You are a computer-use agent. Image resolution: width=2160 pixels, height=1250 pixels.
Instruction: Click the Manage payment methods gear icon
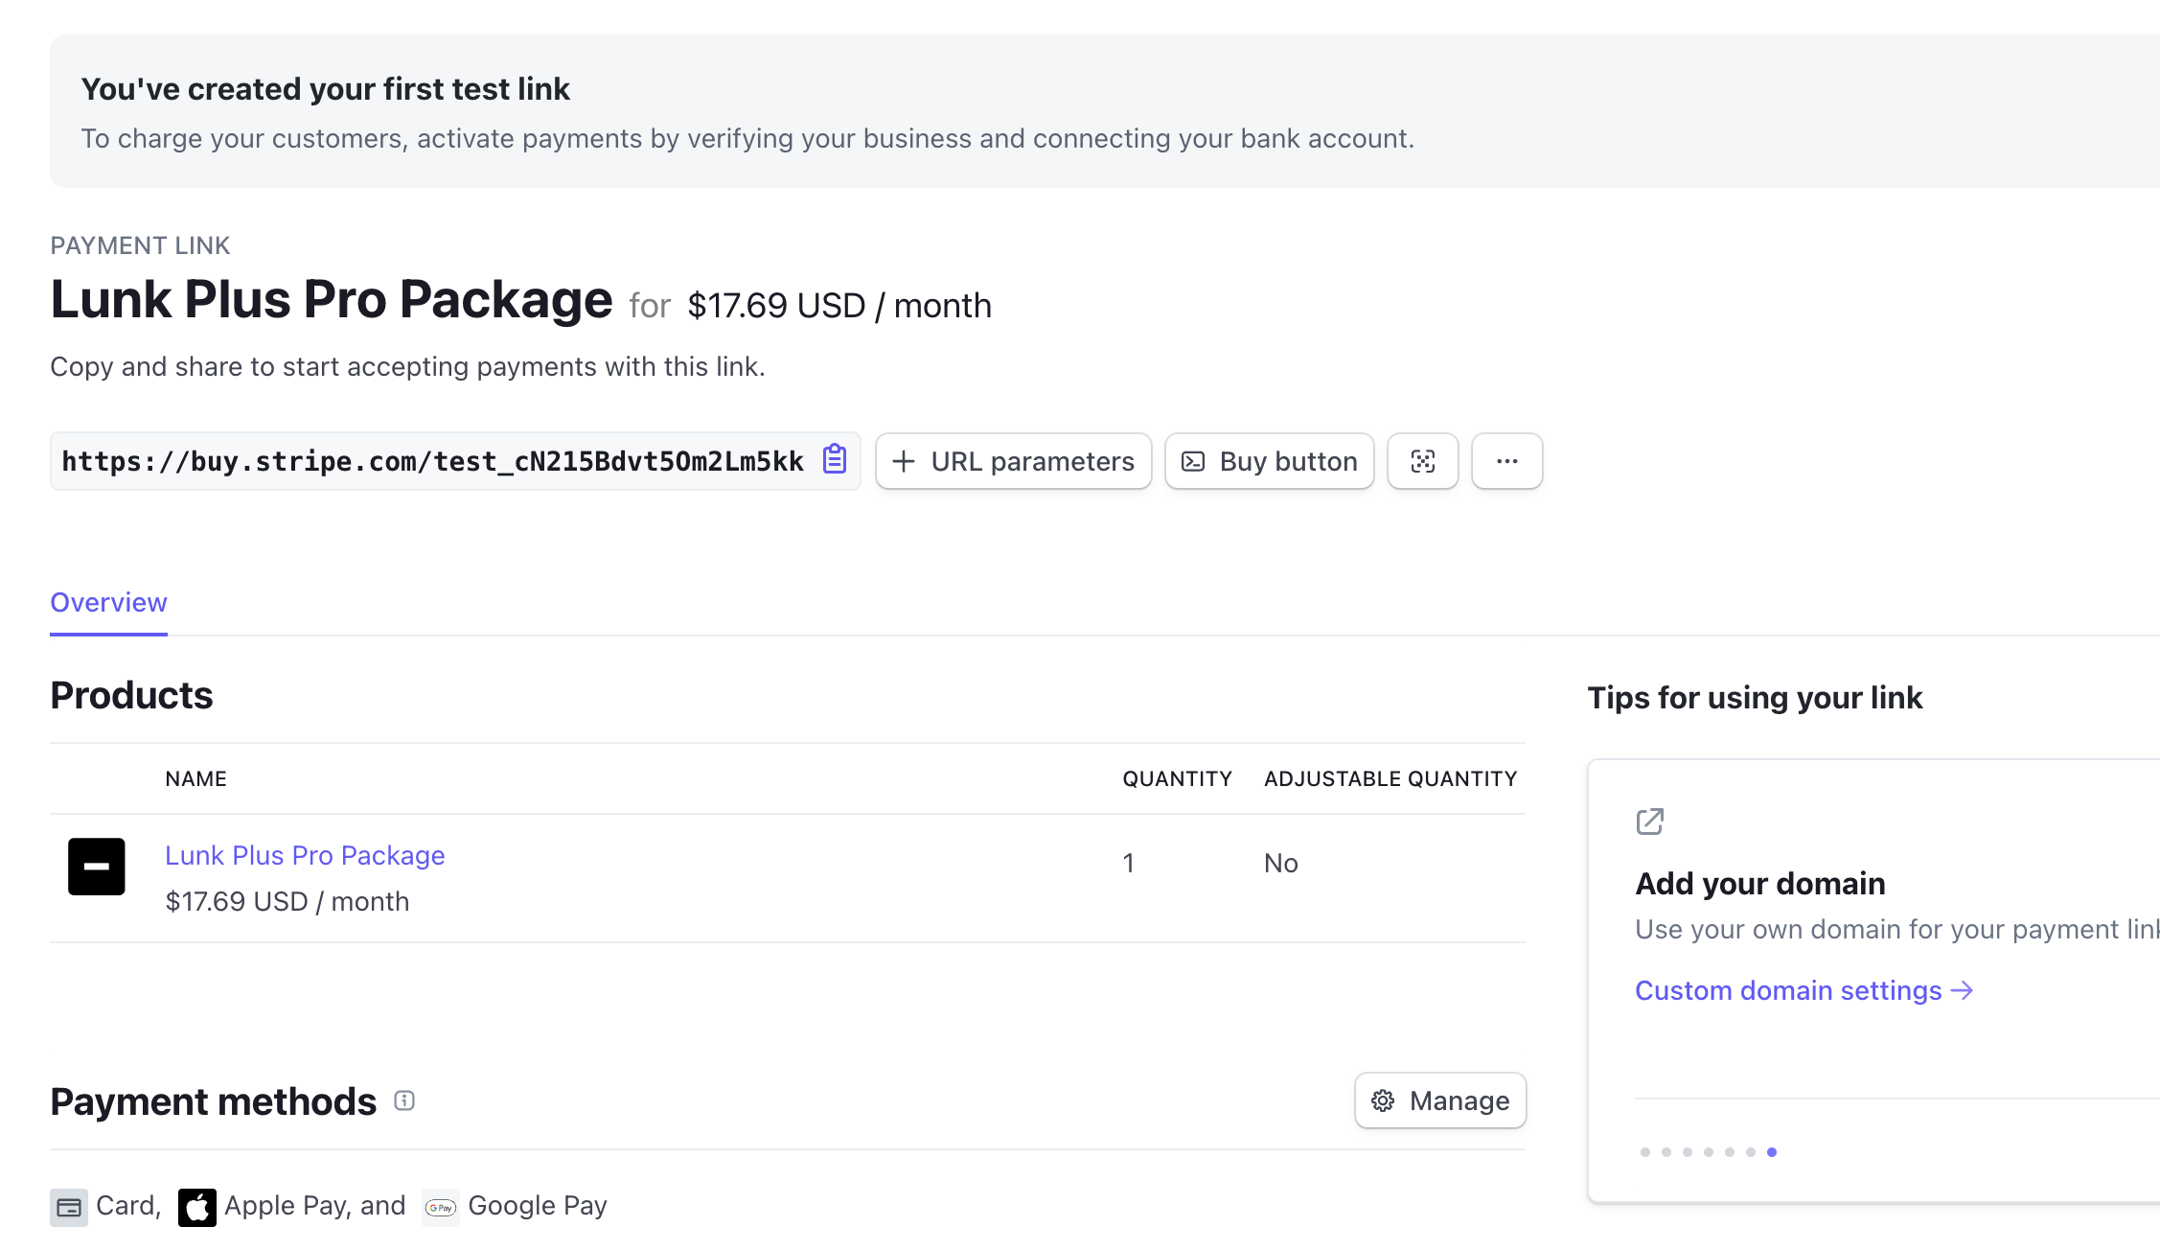[1384, 1101]
